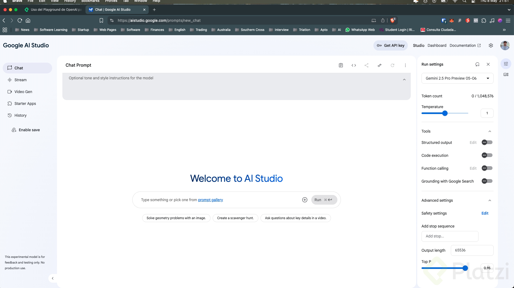Select Chat in the sidebar
The height and width of the screenshot is (288, 514).
(x=27, y=68)
